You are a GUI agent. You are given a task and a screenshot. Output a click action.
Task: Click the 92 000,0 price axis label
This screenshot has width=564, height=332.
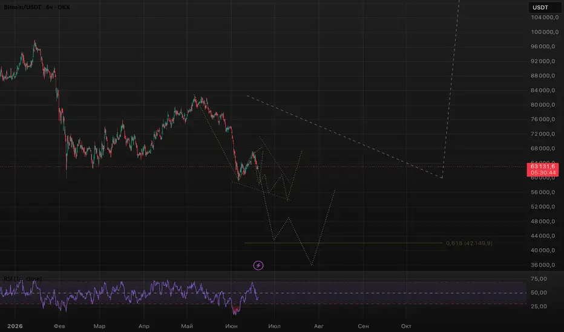(x=543, y=61)
